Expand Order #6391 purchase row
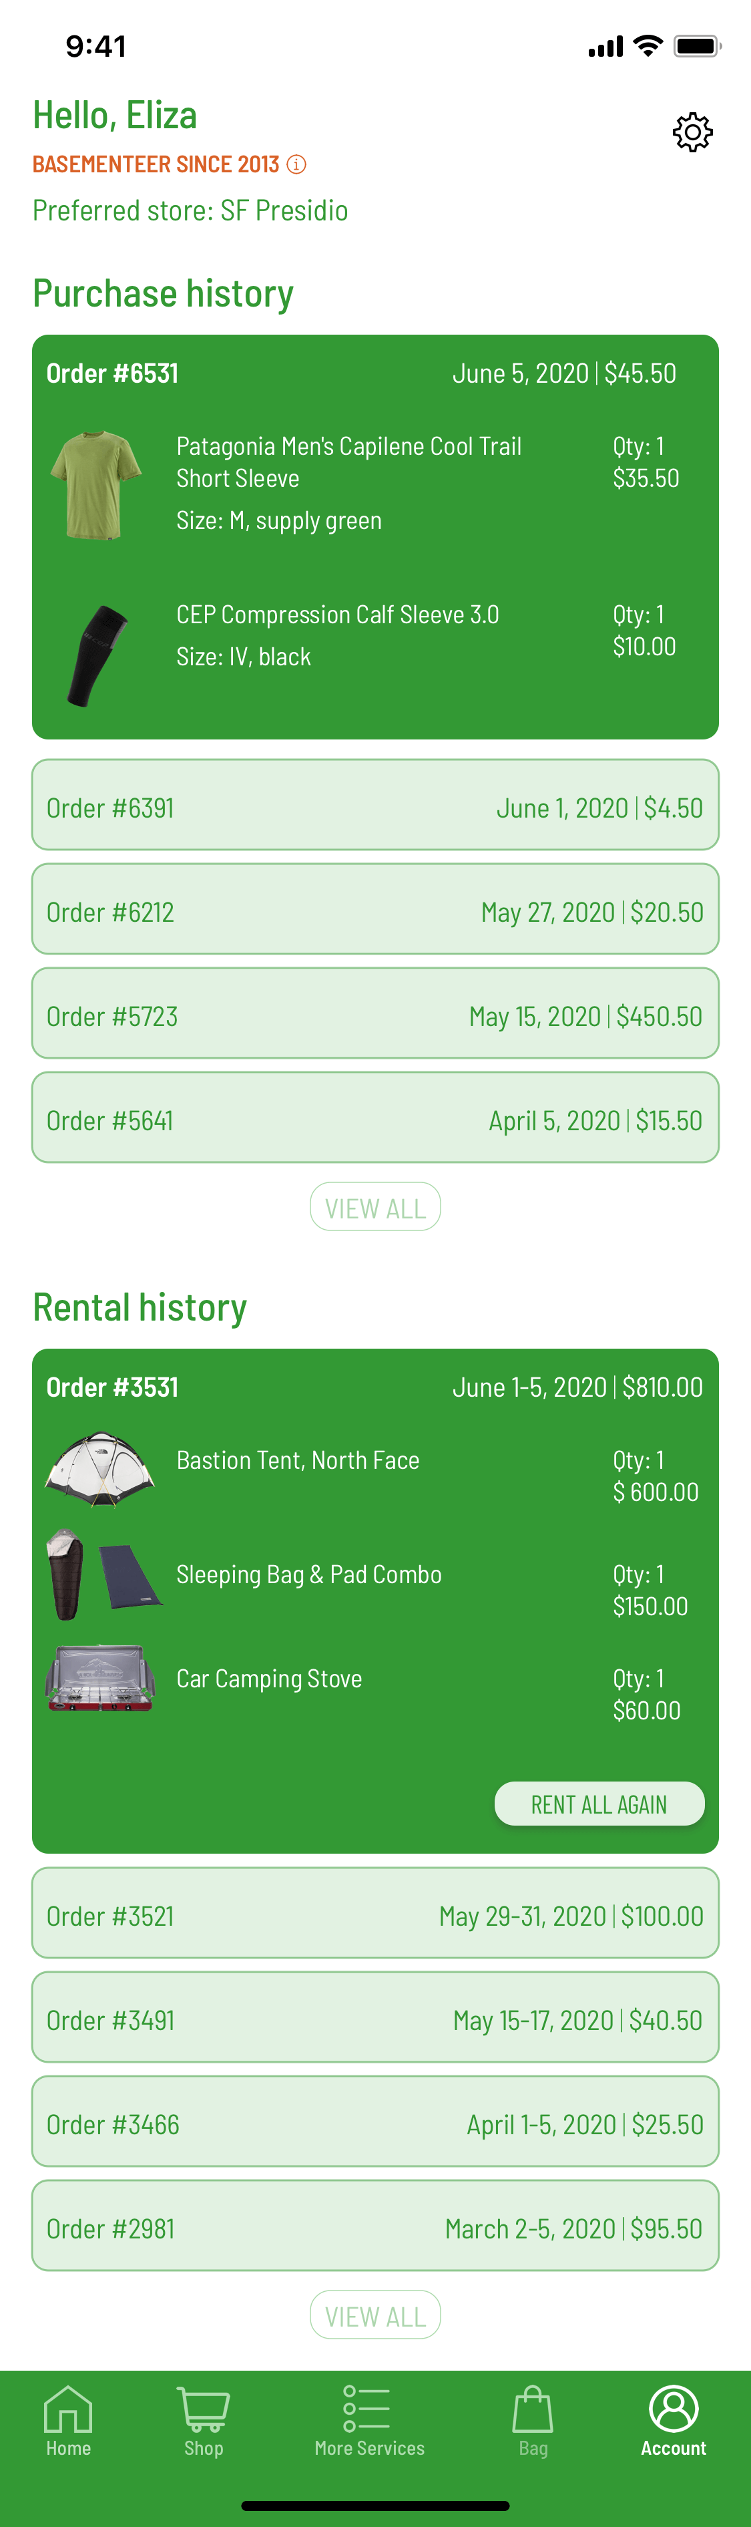This screenshot has width=751, height=2527. pyautogui.click(x=375, y=804)
